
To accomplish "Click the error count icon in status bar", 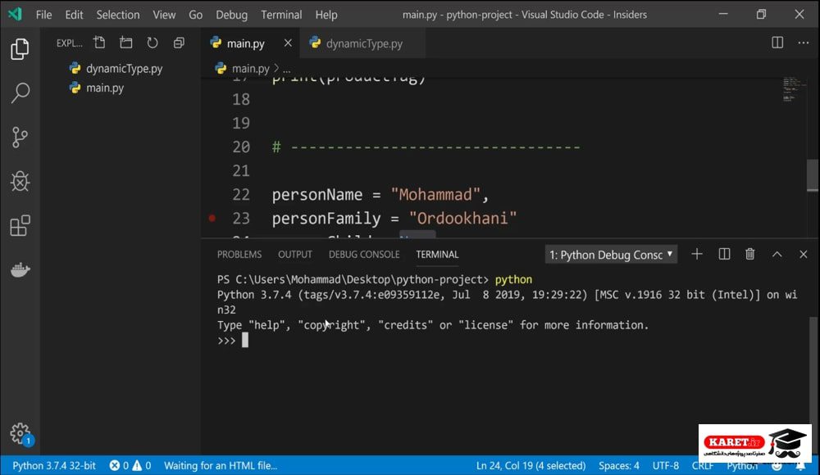I will 115,466.
